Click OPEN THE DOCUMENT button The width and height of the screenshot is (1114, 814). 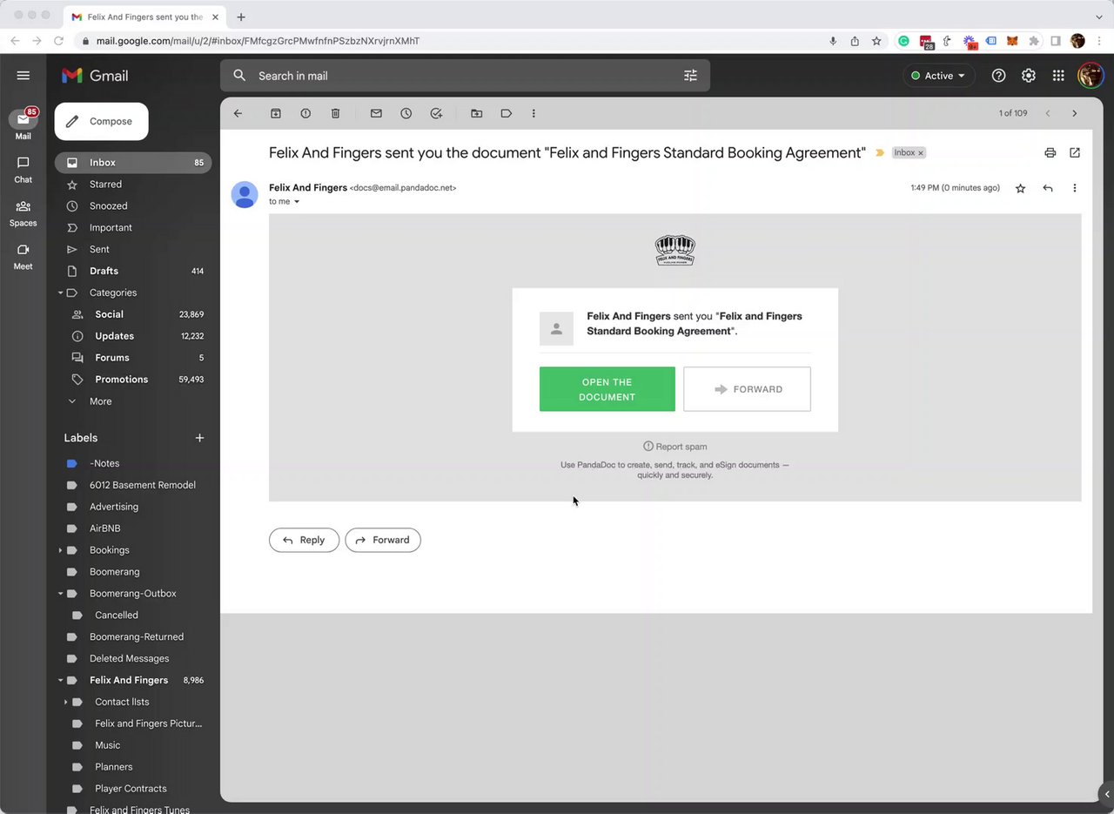click(x=607, y=389)
